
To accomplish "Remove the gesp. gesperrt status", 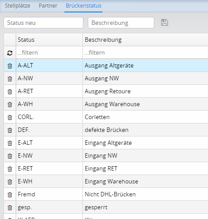I will click(10, 207).
